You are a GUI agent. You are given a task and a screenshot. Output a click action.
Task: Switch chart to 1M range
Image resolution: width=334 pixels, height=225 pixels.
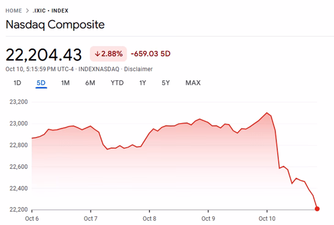pyautogui.click(x=65, y=83)
